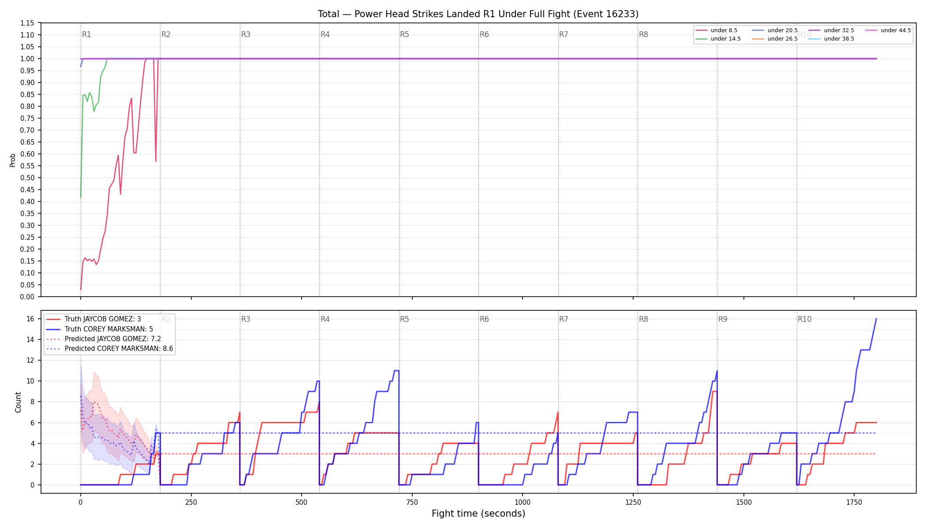The height and width of the screenshot is (529, 926).
Task: Click the 1250 tick on fight time axis
Action: [633, 502]
